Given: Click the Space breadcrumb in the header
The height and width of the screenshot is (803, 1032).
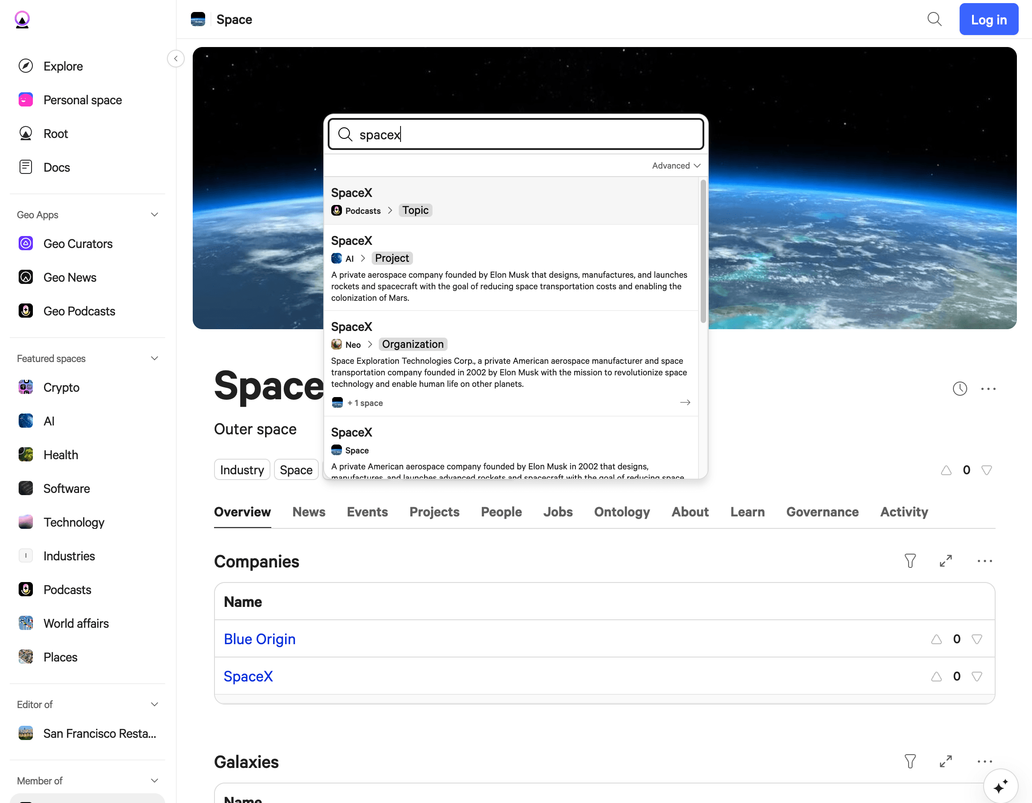Looking at the screenshot, I should (234, 20).
